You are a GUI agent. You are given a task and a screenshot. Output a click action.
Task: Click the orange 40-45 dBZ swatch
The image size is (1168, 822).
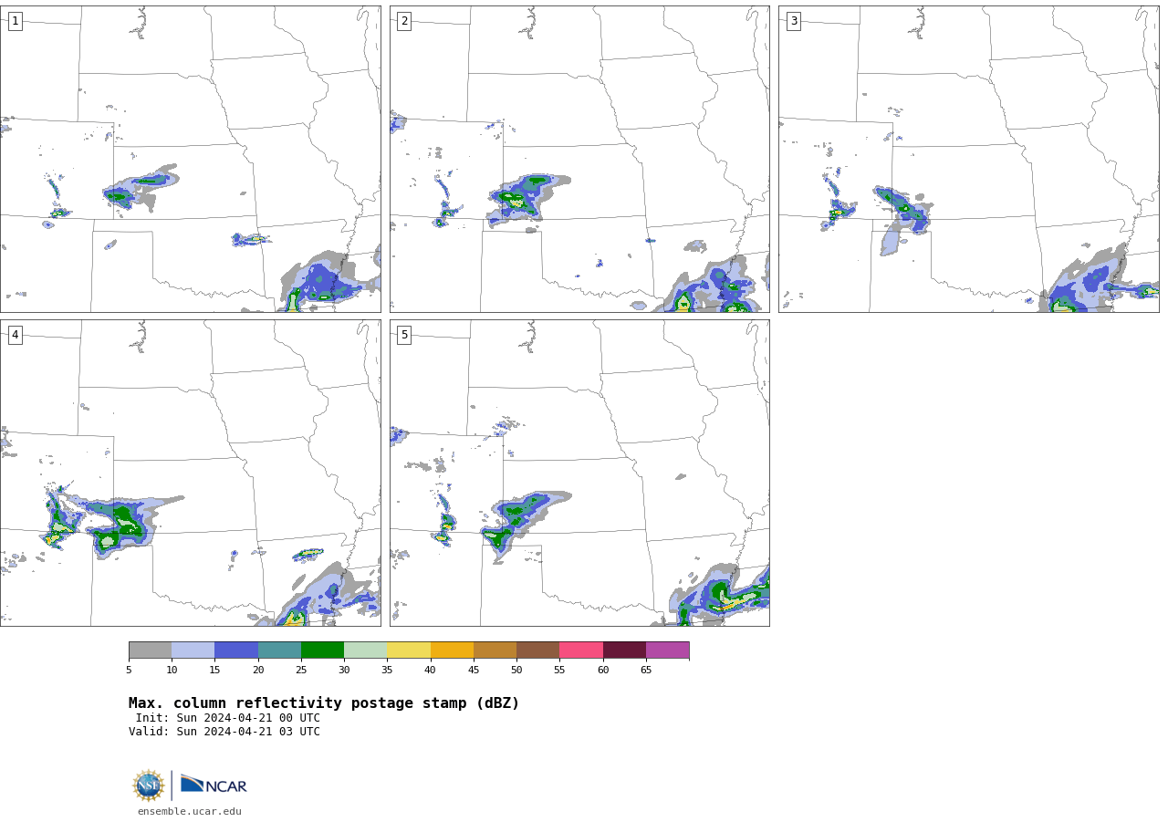452,650
